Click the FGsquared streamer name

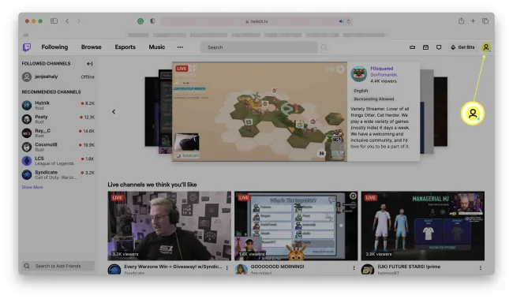click(x=381, y=69)
